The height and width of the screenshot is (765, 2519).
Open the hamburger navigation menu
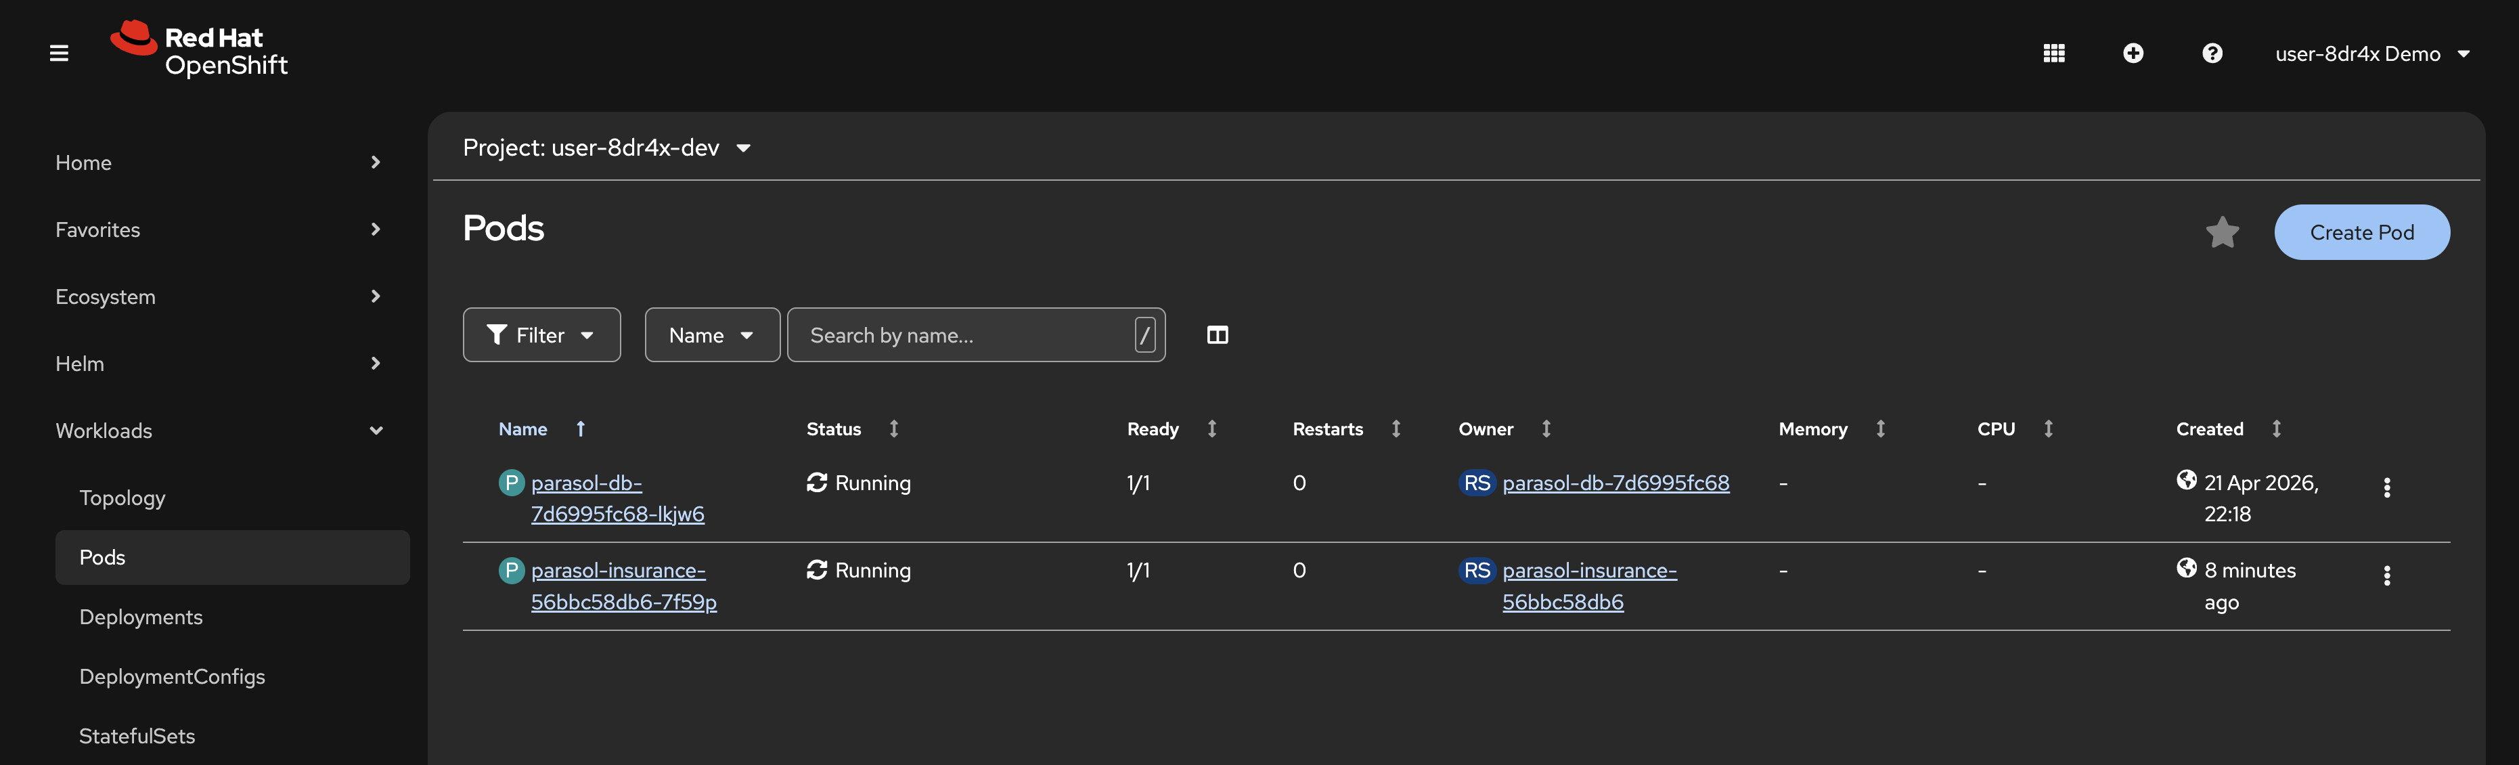pos(59,53)
